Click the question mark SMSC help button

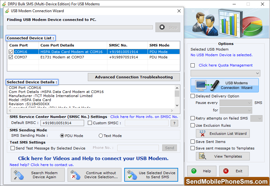coord(174,123)
